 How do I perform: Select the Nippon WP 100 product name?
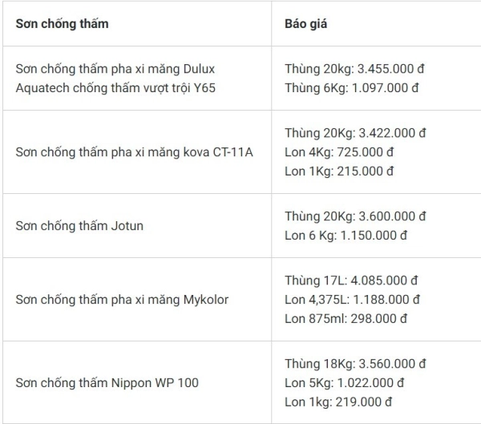click(x=107, y=383)
